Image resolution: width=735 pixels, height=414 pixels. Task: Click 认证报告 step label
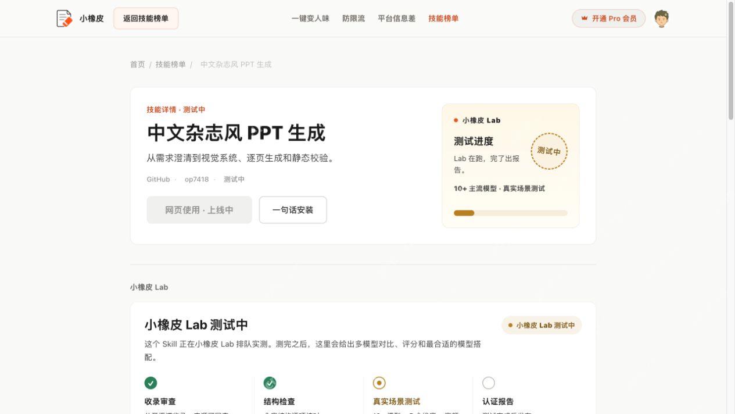coord(498,401)
